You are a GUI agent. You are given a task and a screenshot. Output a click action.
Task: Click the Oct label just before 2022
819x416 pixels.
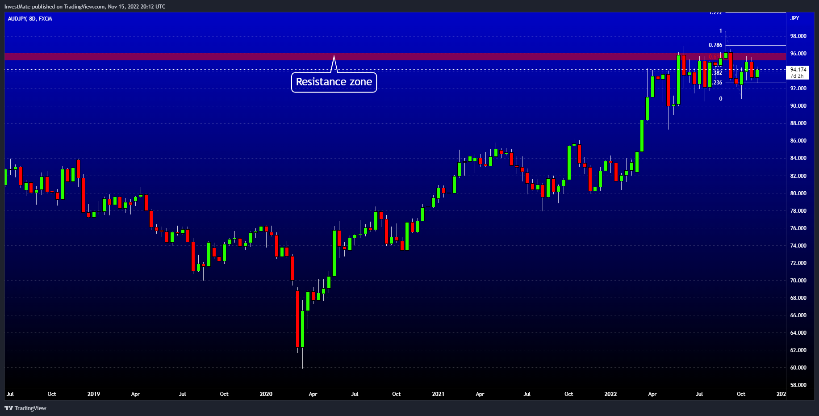[569, 394]
